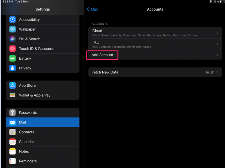Tap the iCloud services description line
The image size is (225, 168).
click(146, 35)
